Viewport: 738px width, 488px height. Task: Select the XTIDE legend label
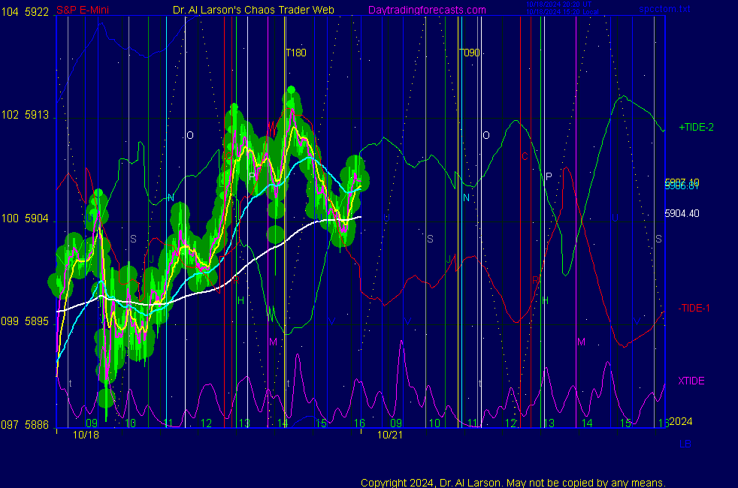pos(691,381)
